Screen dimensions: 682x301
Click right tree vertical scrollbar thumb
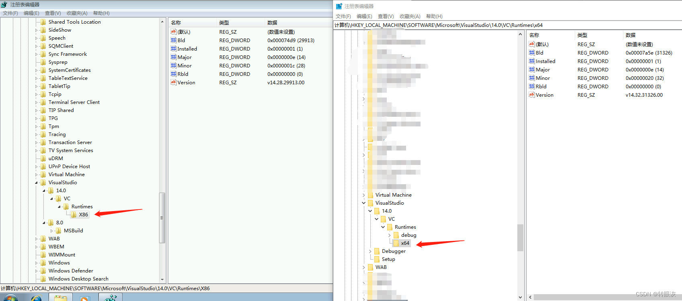(x=520, y=238)
